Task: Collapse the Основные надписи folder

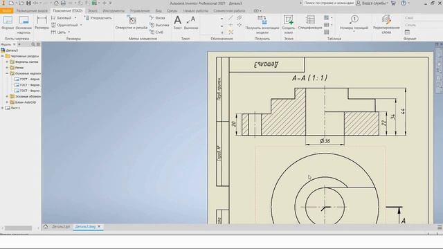Action: pyautogui.click(x=7, y=73)
